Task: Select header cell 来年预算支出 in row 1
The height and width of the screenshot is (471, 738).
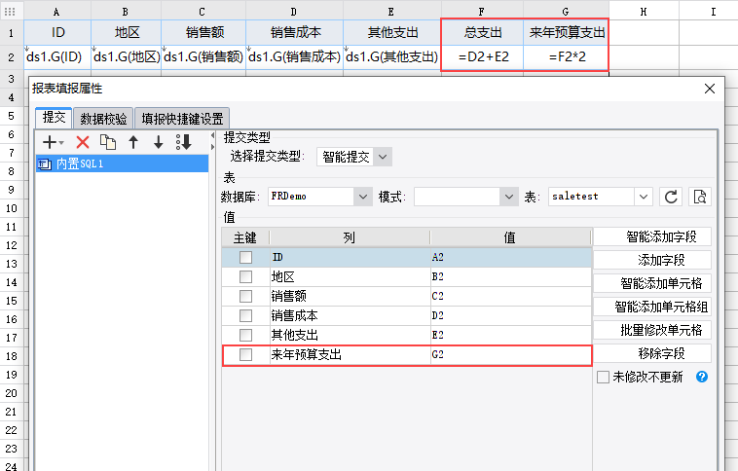Action: [x=567, y=32]
